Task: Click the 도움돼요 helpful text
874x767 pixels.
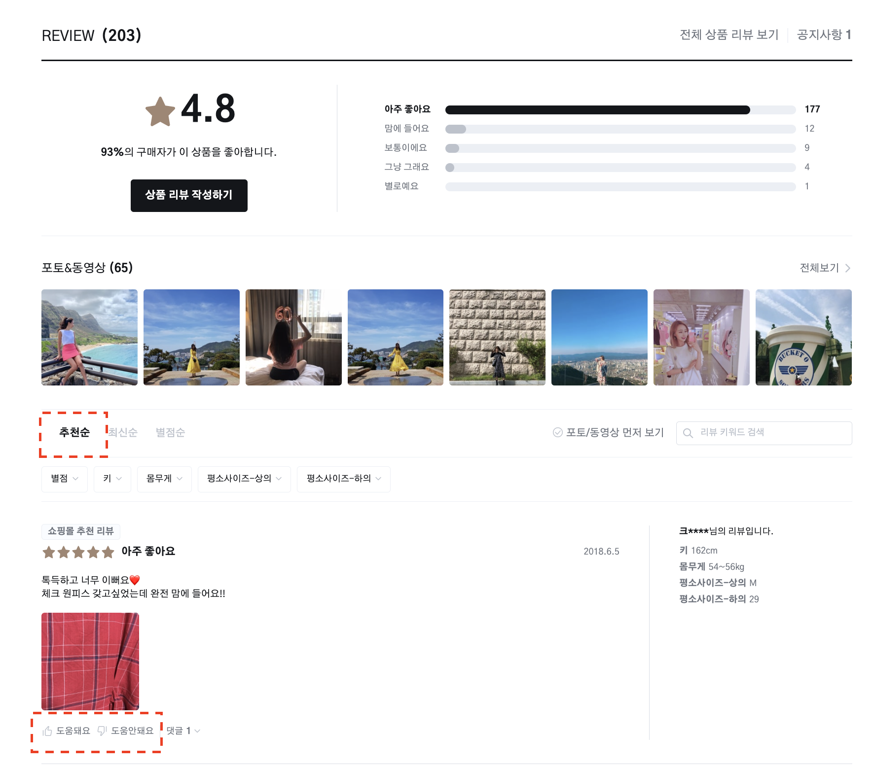Action: point(73,731)
